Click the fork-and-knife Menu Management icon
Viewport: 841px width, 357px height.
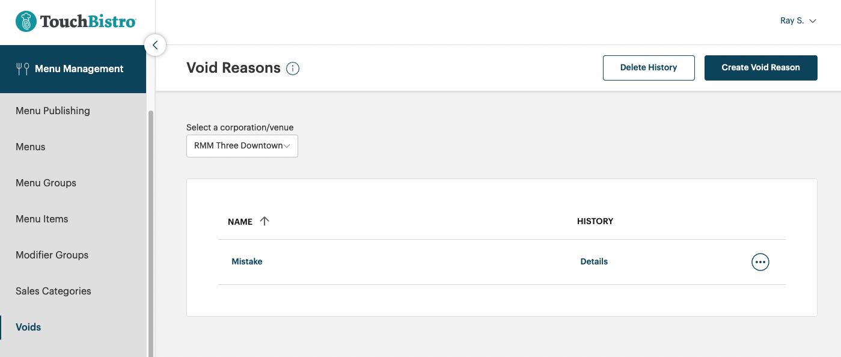pyautogui.click(x=23, y=68)
